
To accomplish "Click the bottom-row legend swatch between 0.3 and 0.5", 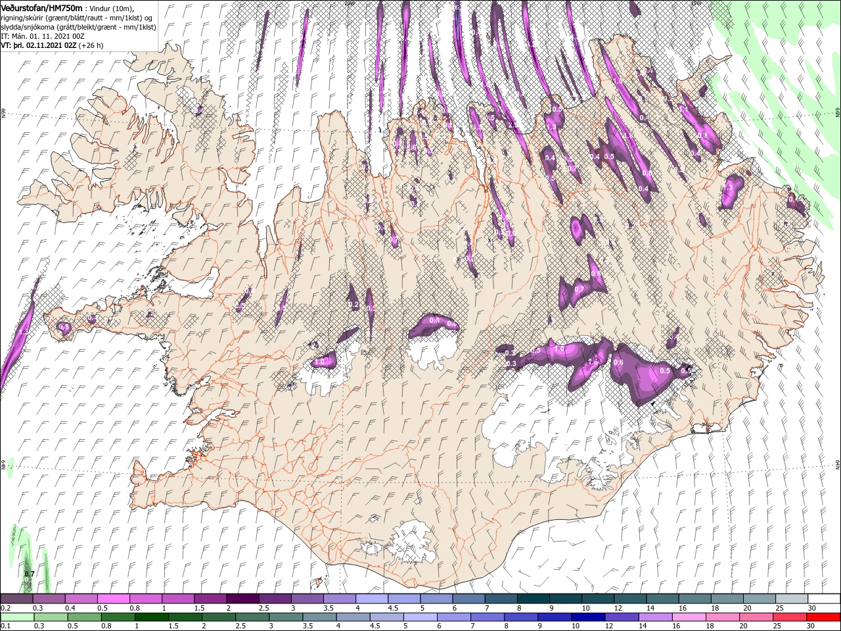I will (51, 617).
